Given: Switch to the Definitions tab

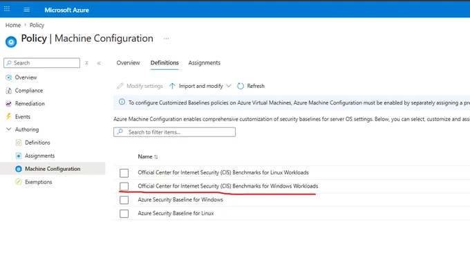Looking at the screenshot, I should 164,63.
